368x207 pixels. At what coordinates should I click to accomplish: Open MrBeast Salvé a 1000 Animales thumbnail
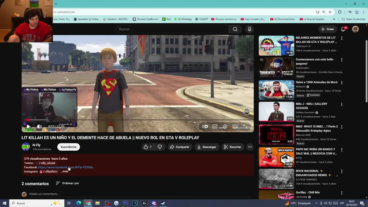(276, 90)
